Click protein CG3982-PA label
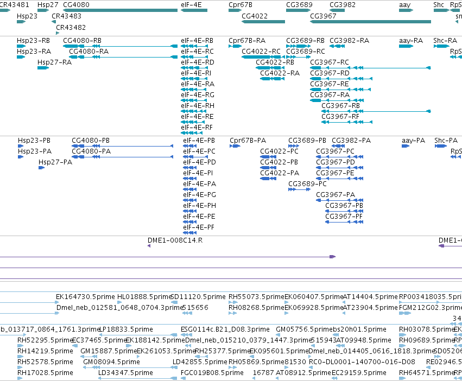Viewport: 462px width, 381px height. click(x=351, y=141)
